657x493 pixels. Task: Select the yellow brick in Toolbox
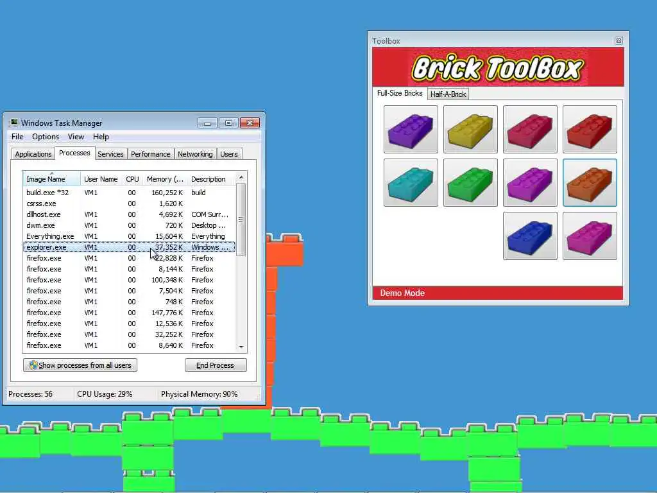(470, 129)
